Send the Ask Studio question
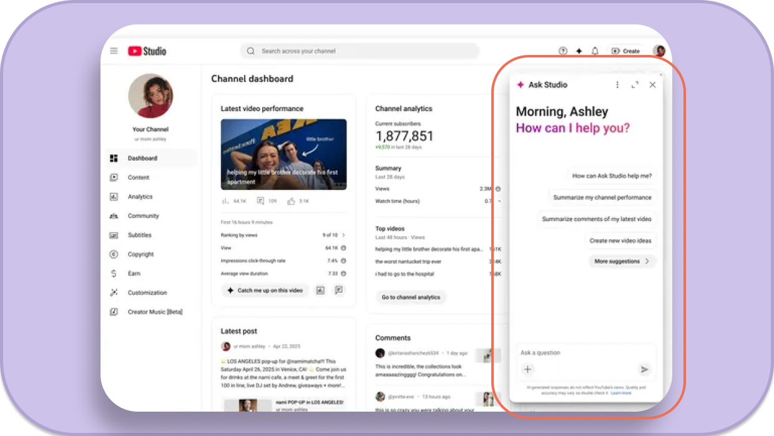774x436 pixels. pos(644,369)
